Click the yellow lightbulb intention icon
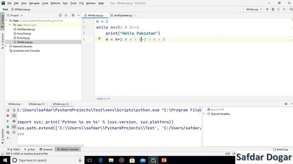 (99, 39)
